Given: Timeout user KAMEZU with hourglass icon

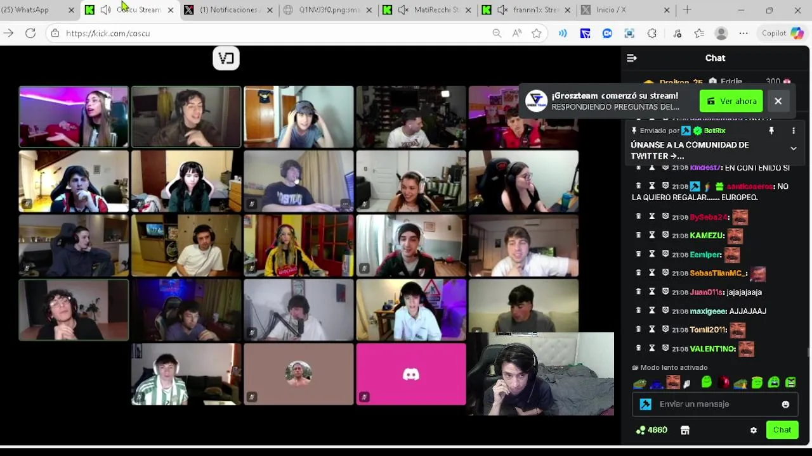Looking at the screenshot, I should tap(652, 235).
